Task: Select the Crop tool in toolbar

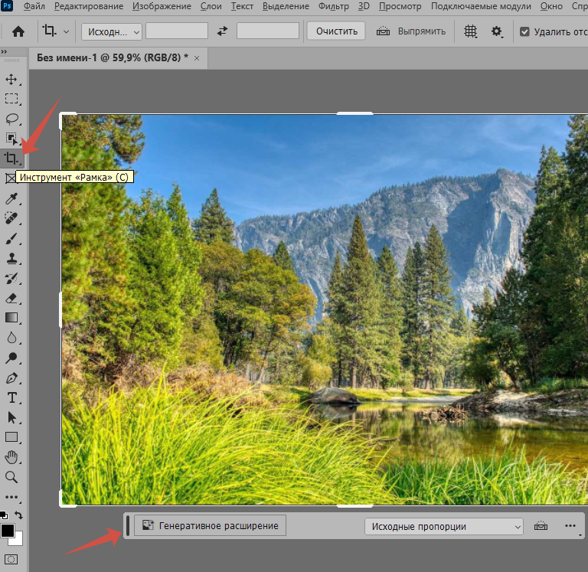Action: coord(11,159)
